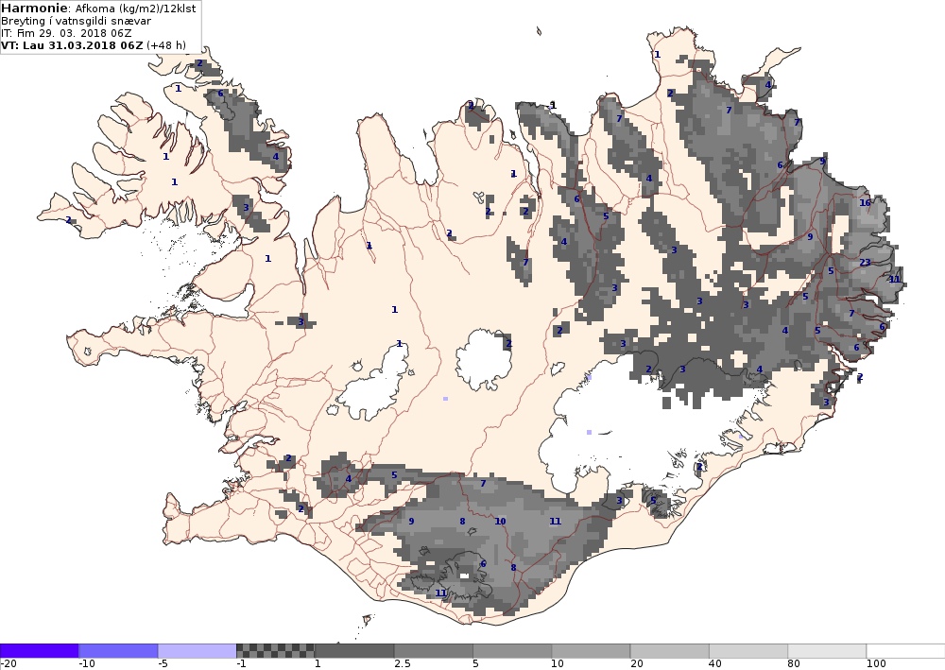Click the light lavender -5 to -1 legend swatch
The width and height of the screenshot is (945, 670).
pyautogui.click(x=198, y=651)
